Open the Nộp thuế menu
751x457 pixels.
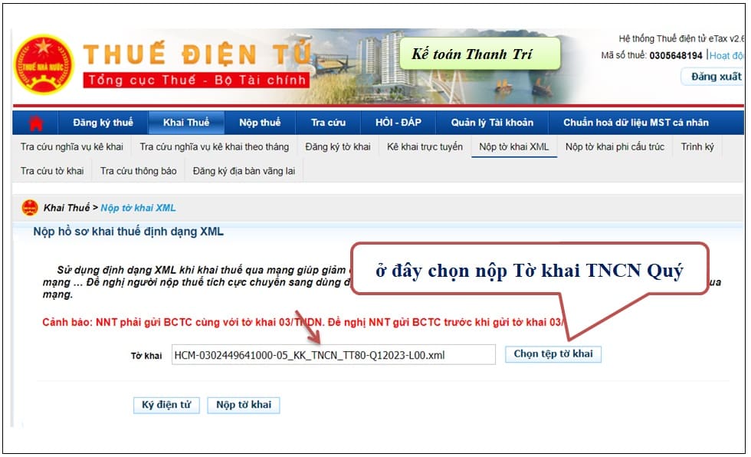(x=260, y=123)
